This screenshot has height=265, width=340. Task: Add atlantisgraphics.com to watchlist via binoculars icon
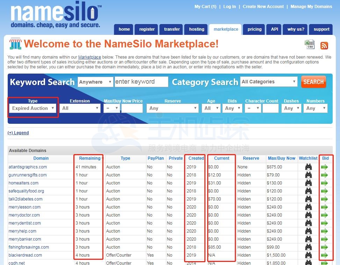pyautogui.click(x=308, y=167)
